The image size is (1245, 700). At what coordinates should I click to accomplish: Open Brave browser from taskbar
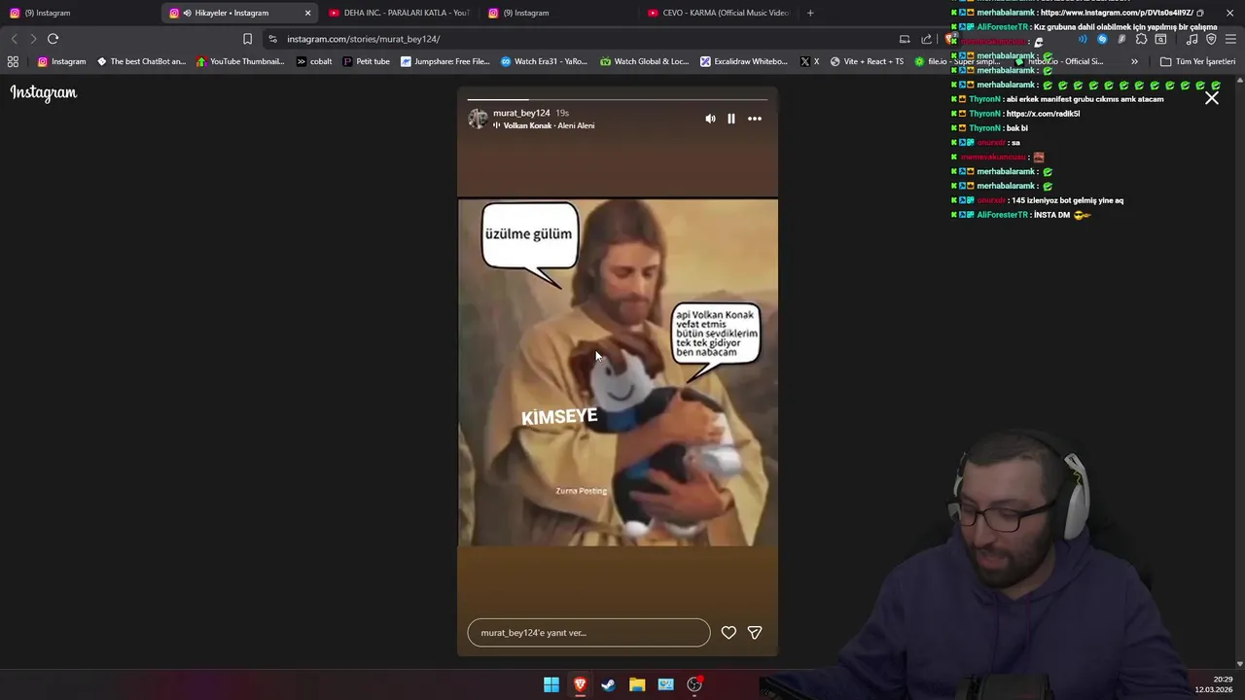(580, 684)
